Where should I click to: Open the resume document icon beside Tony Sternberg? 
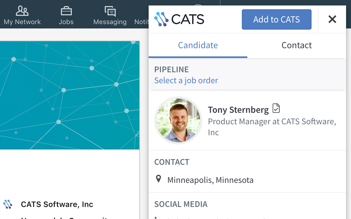(276, 108)
